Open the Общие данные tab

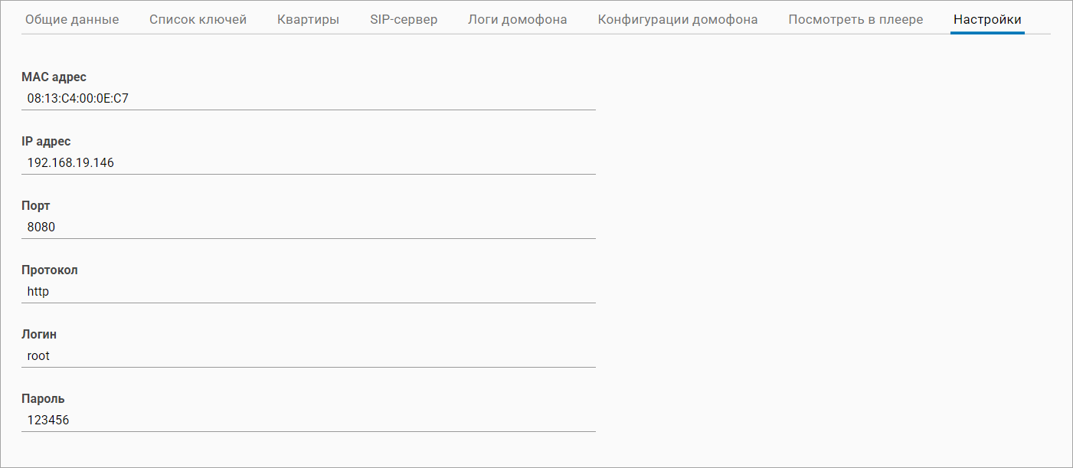tap(72, 19)
